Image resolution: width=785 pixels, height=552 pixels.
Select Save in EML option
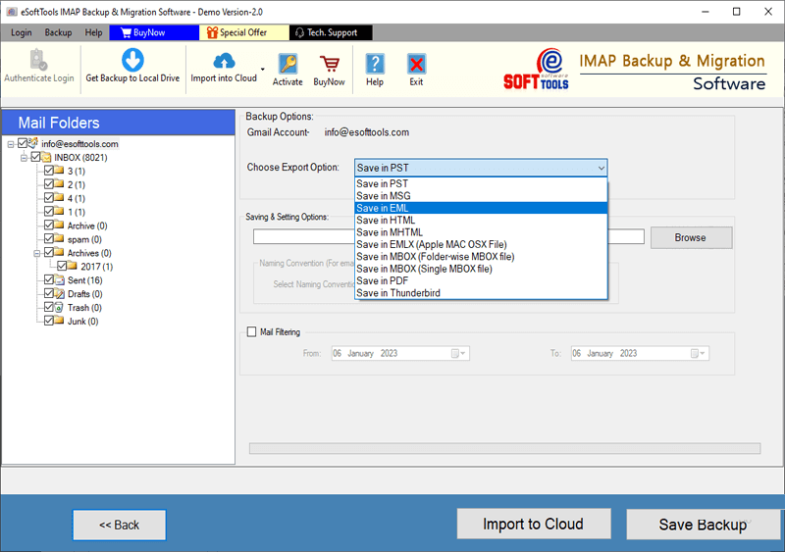tap(481, 208)
